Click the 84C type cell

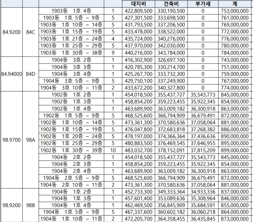[31, 32]
